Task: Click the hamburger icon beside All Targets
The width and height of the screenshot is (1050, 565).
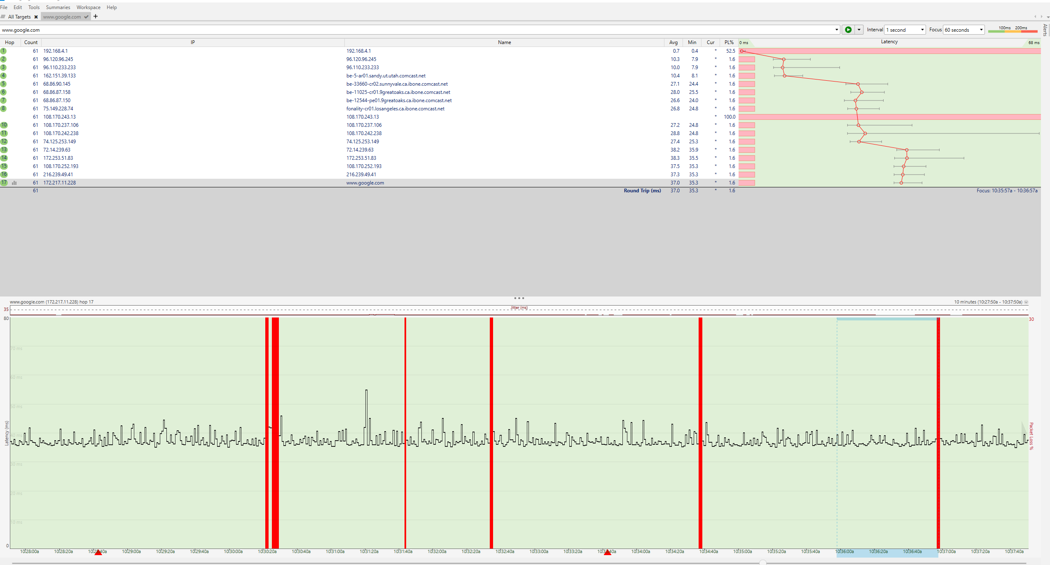Action: (3, 17)
